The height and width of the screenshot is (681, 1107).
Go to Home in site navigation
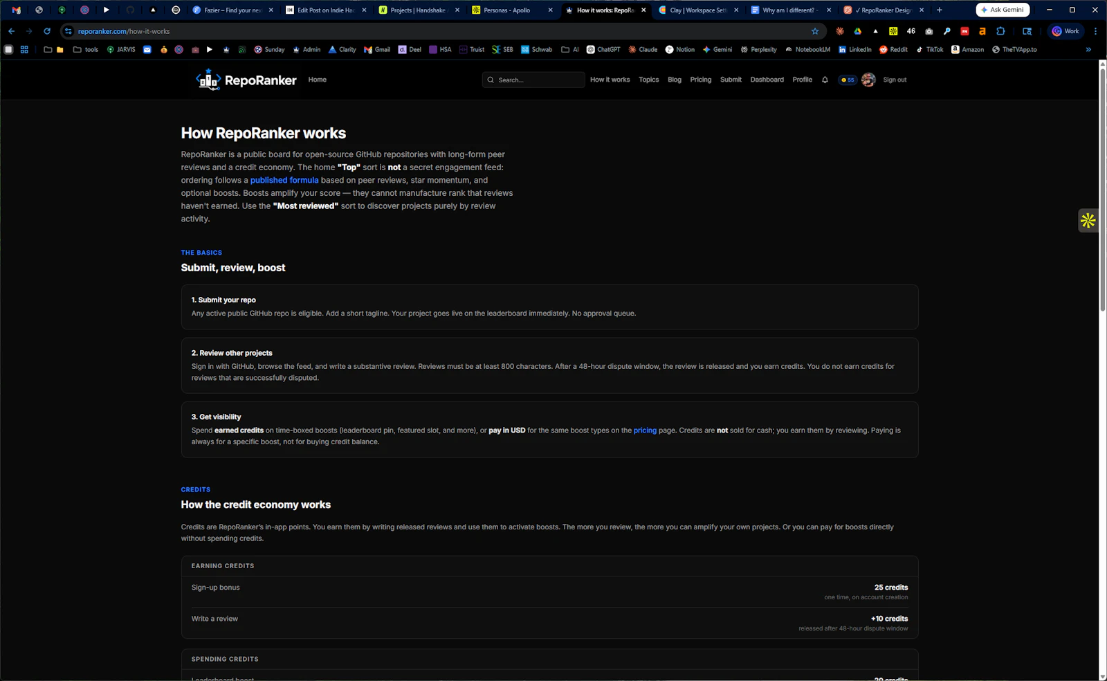coord(318,80)
